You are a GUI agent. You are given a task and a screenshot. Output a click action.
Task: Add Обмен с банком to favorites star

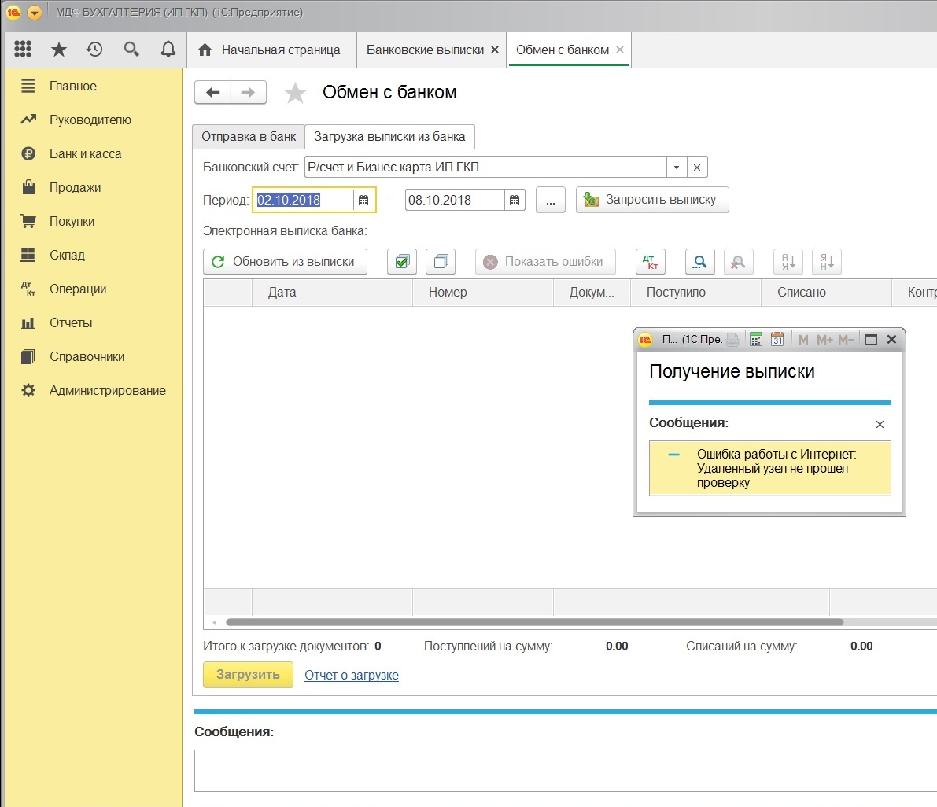tap(295, 93)
